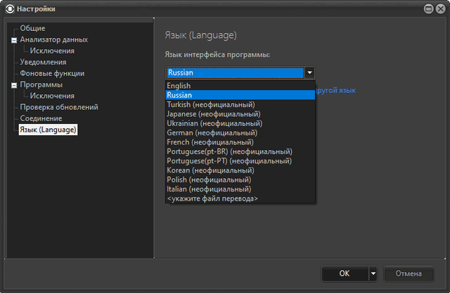The width and height of the screenshot is (450, 293).
Task: Open the language combo box arrow
Action: point(309,73)
